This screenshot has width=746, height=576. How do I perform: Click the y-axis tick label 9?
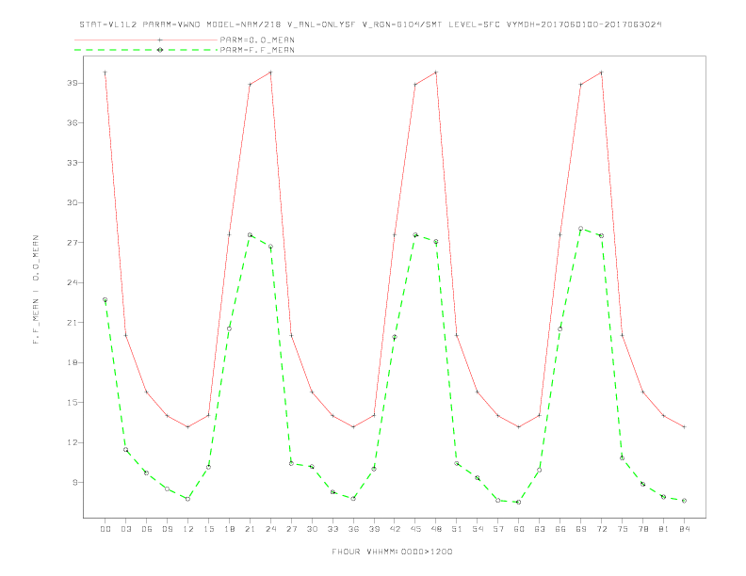coord(75,483)
